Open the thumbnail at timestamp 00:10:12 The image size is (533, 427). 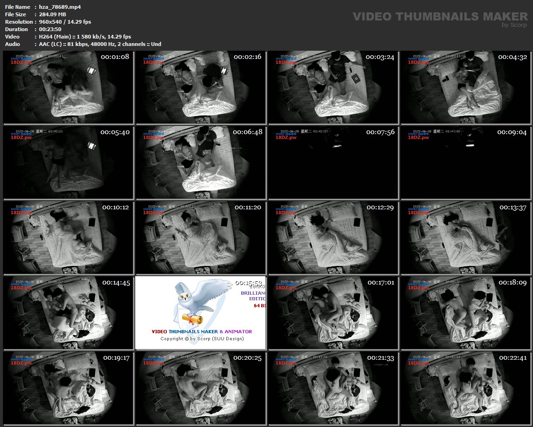point(68,238)
